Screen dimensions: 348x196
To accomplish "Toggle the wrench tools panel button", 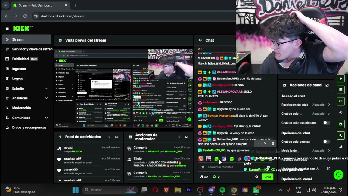I will [x=341, y=136].
